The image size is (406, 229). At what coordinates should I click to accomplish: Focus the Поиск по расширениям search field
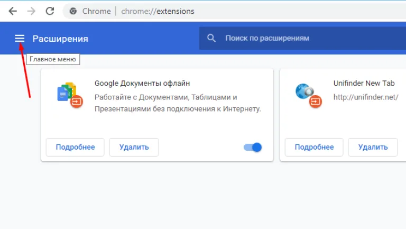(x=302, y=38)
